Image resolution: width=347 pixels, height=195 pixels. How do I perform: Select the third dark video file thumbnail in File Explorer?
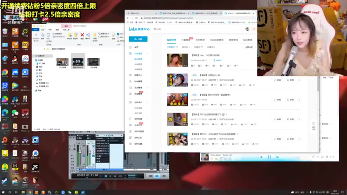point(93,62)
